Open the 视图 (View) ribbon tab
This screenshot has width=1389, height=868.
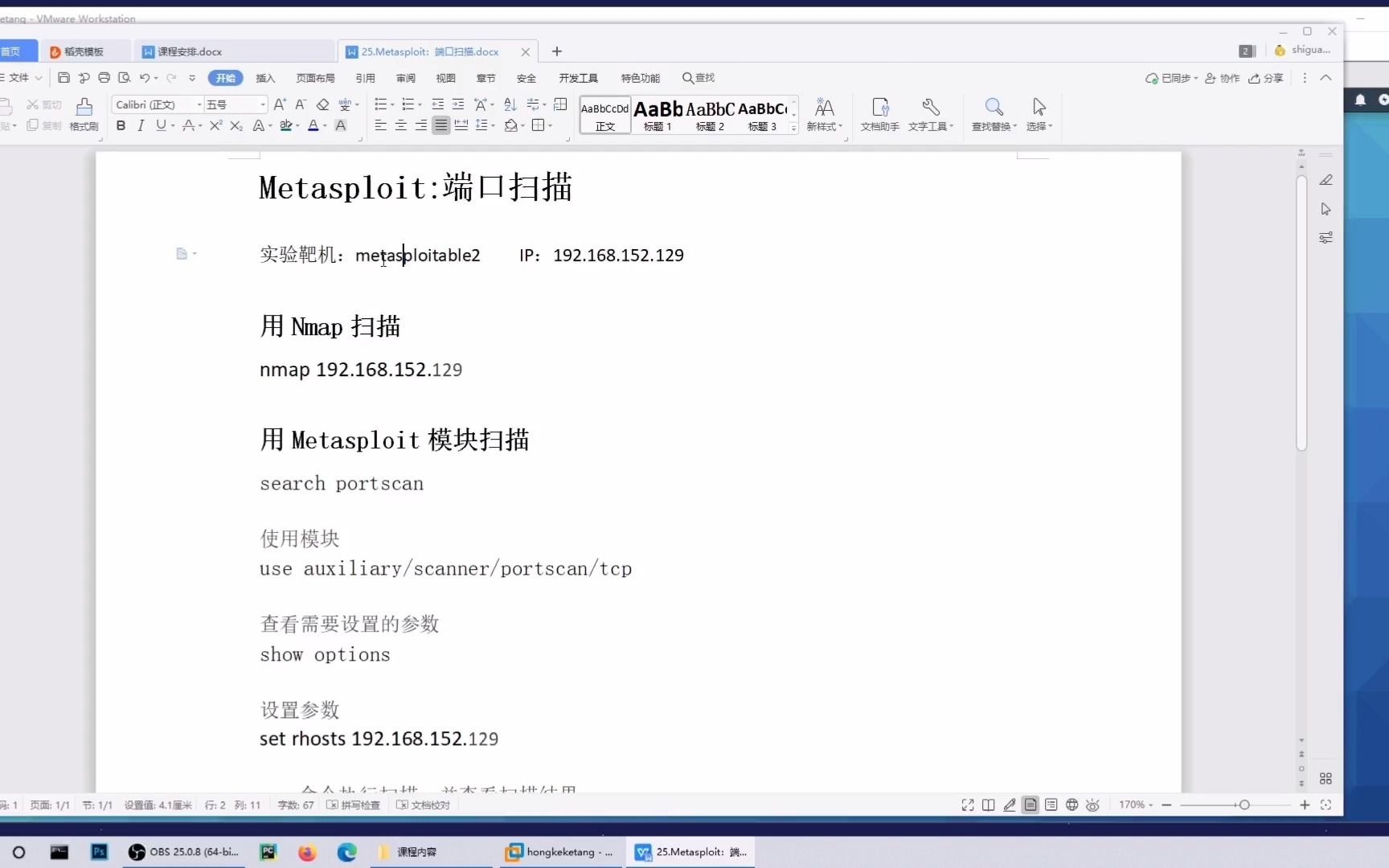click(x=446, y=78)
